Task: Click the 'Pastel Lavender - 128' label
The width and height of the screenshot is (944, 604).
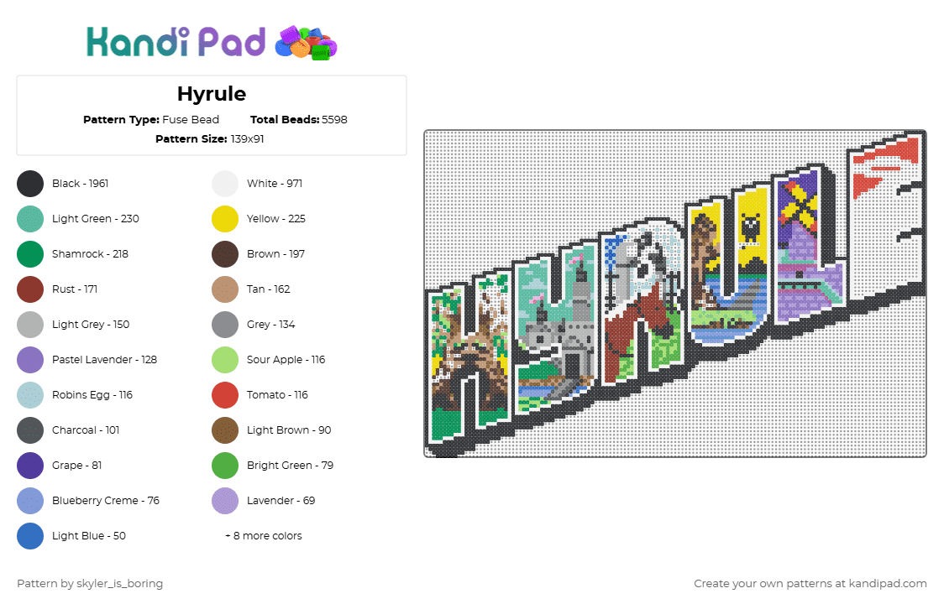Action: point(104,360)
